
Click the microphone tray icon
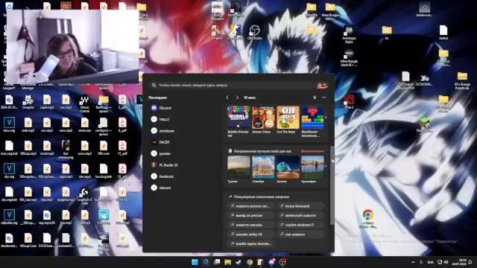(x=421, y=262)
